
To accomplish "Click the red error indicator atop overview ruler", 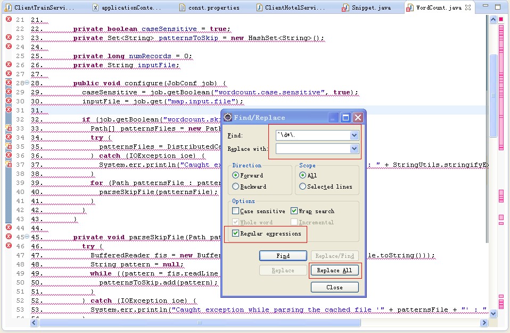I will (501, 19).
